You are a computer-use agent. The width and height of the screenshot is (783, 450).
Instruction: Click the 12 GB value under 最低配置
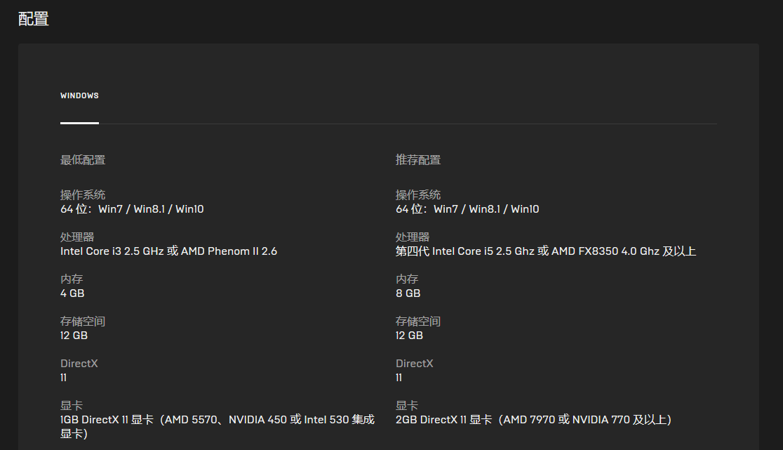tap(74, 336)
